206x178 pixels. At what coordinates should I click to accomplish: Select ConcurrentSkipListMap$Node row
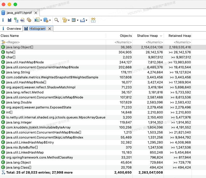coord(103,97)
